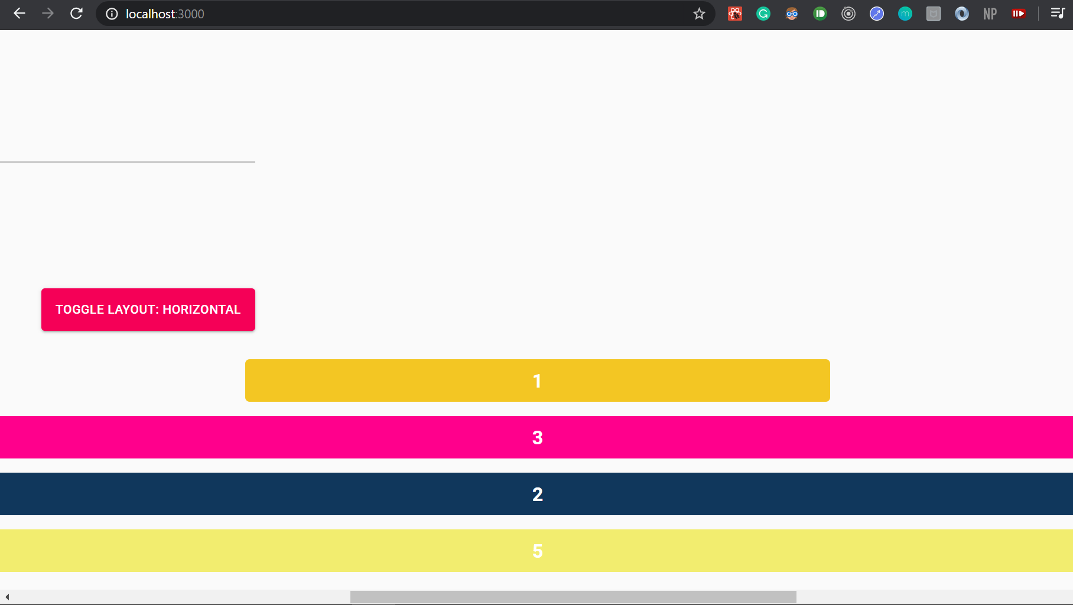The image size is (1073, 605).
Task: Open the Grammarly extension
Action: click(x=763, y=14)
